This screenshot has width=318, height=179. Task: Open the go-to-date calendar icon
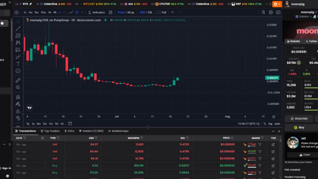70,124
